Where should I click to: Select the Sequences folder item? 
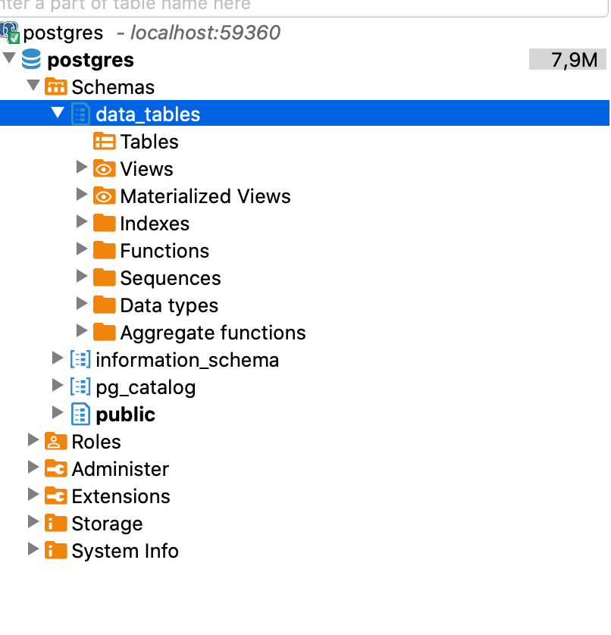(x=170, y=278)
